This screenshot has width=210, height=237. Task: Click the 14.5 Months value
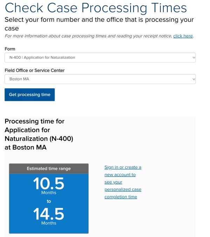(x=49, y=216)
